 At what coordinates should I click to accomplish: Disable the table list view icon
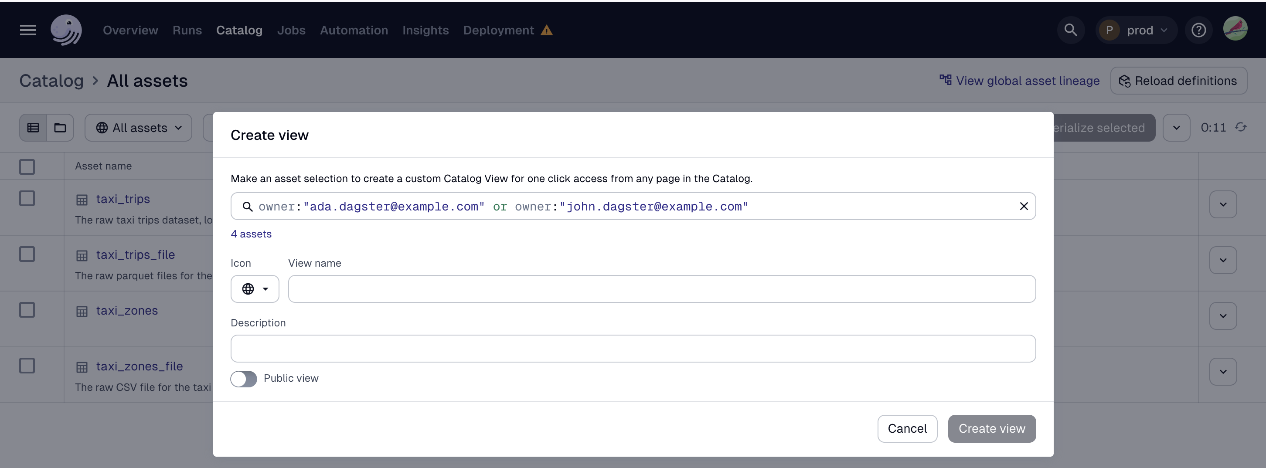34,128
